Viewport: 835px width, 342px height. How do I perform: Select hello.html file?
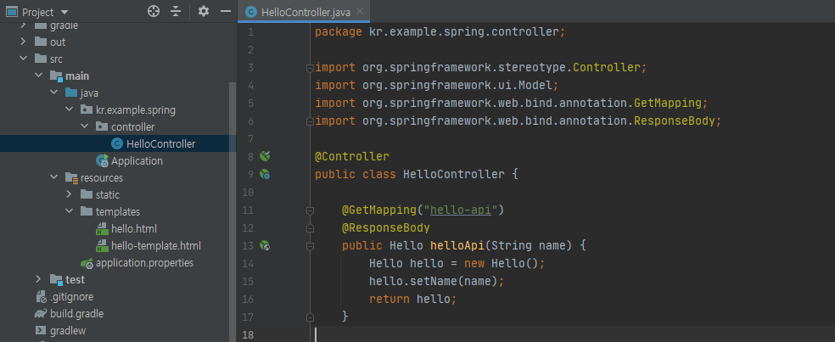pos(134,229)
